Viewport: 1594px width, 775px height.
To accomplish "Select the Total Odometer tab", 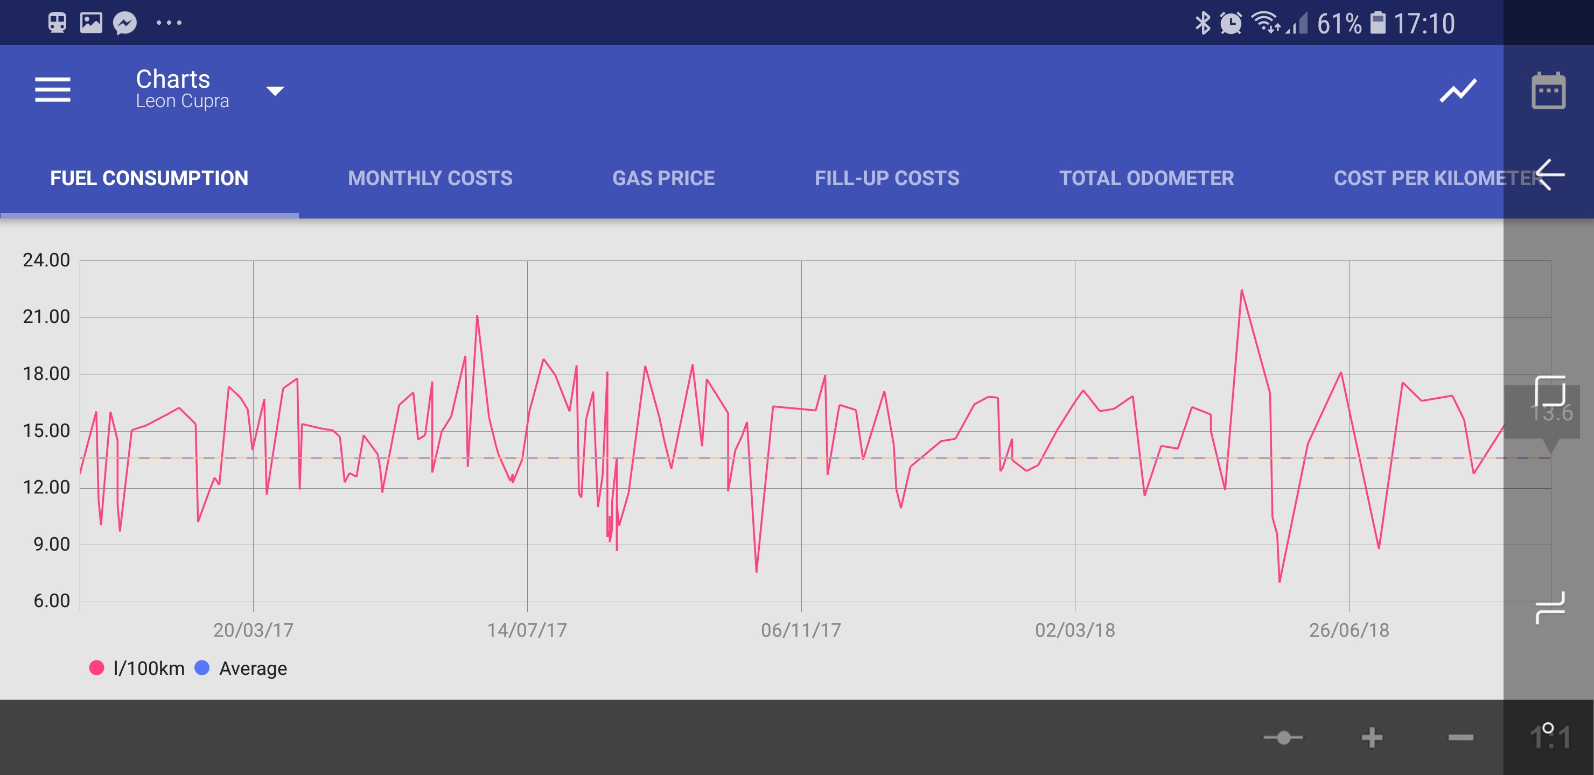I will (1146, 178).
